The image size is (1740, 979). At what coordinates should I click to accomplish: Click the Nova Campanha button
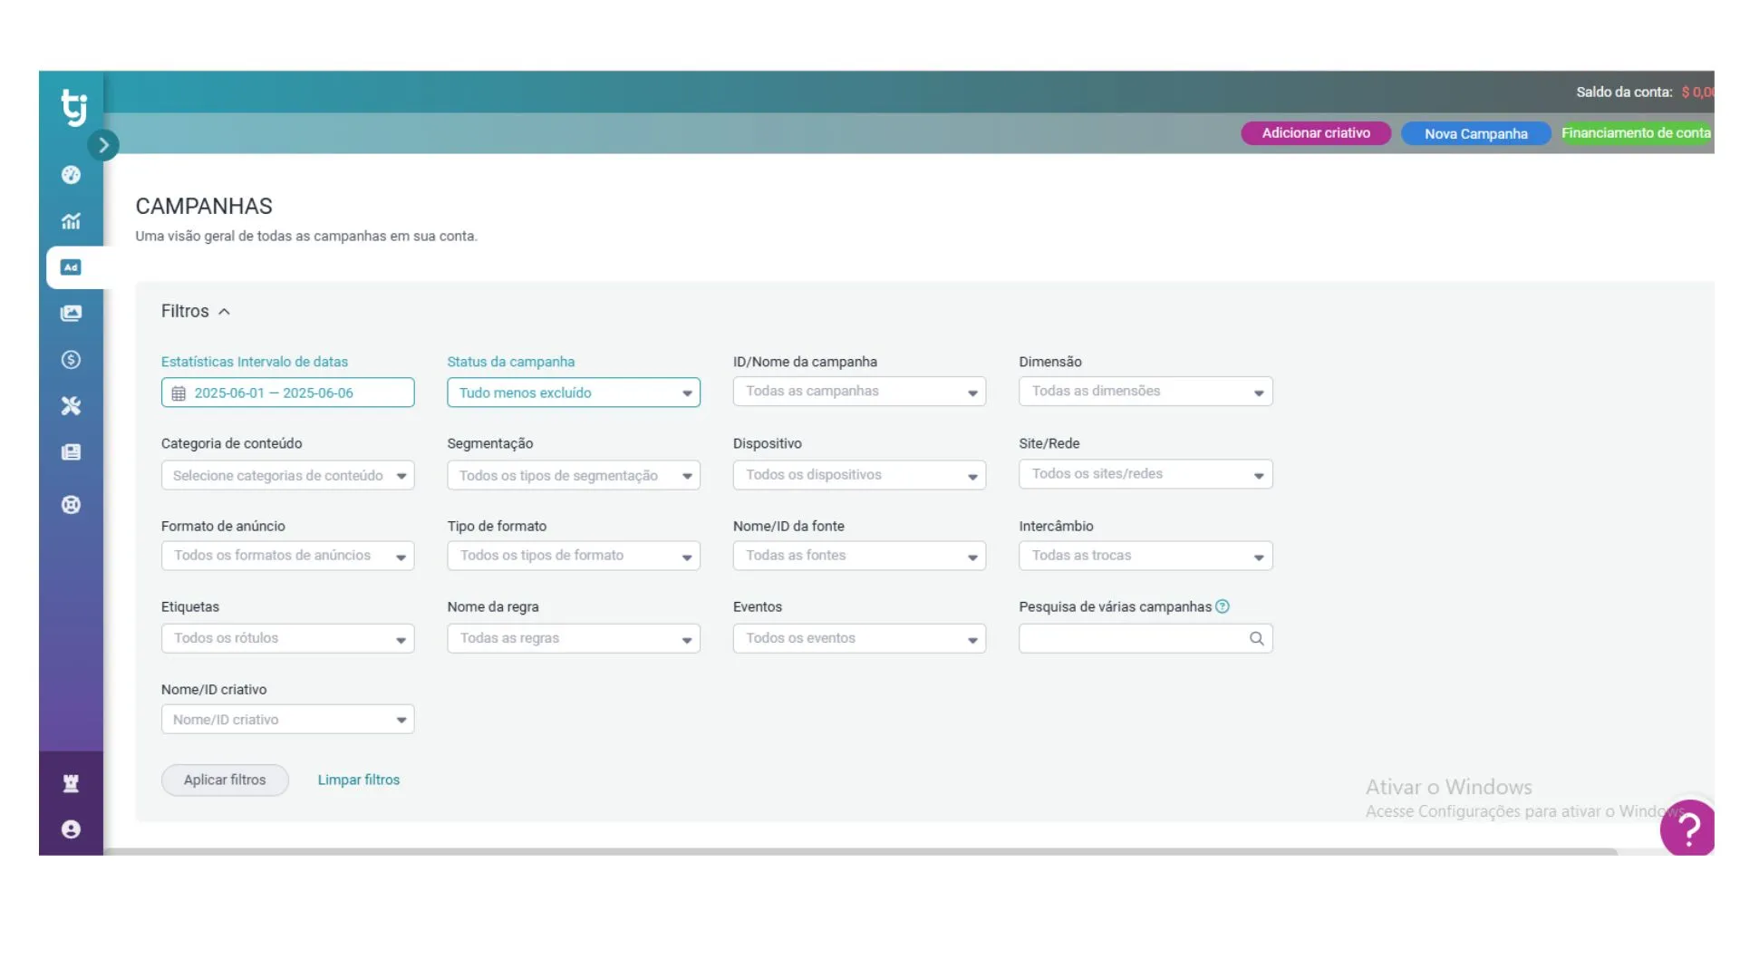[1475, 134]
